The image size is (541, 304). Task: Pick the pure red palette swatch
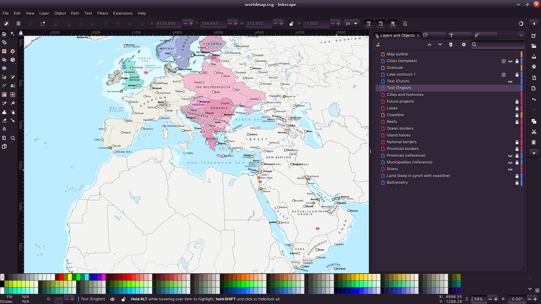click(61, 277)
